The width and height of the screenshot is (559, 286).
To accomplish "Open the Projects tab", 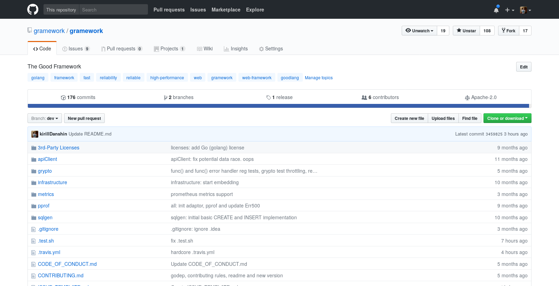I will click(170, 49).
